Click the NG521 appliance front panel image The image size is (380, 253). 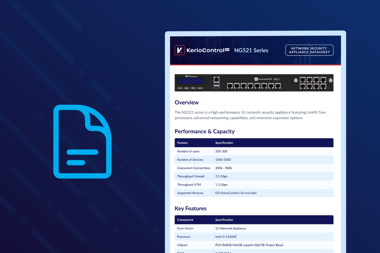[x=254, y=83]
